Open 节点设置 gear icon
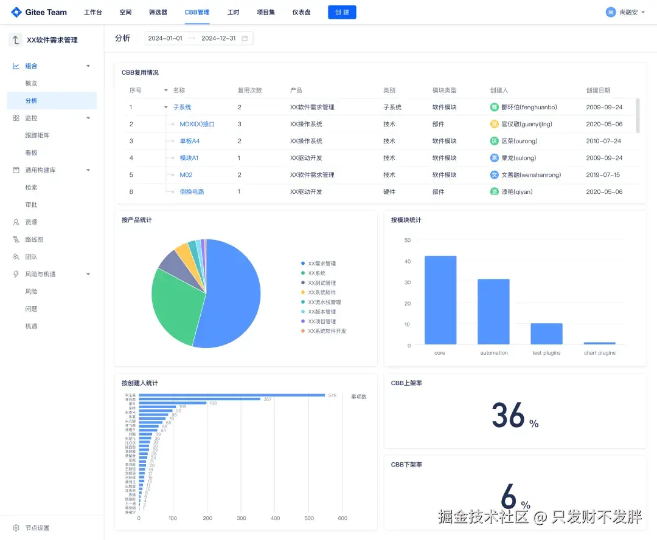Image resolution: width=657 pixels, height=540 pixels. (x=16, y=528)
